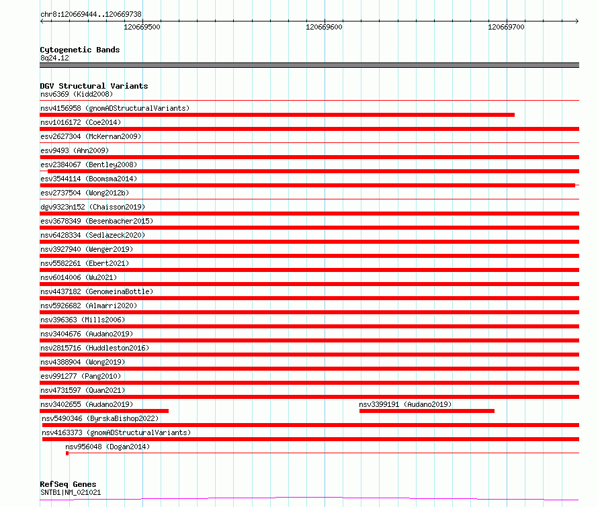Screen dimensions: 598x507
Task: Click the 120669500 ruler position
Action: coord(142,27)
